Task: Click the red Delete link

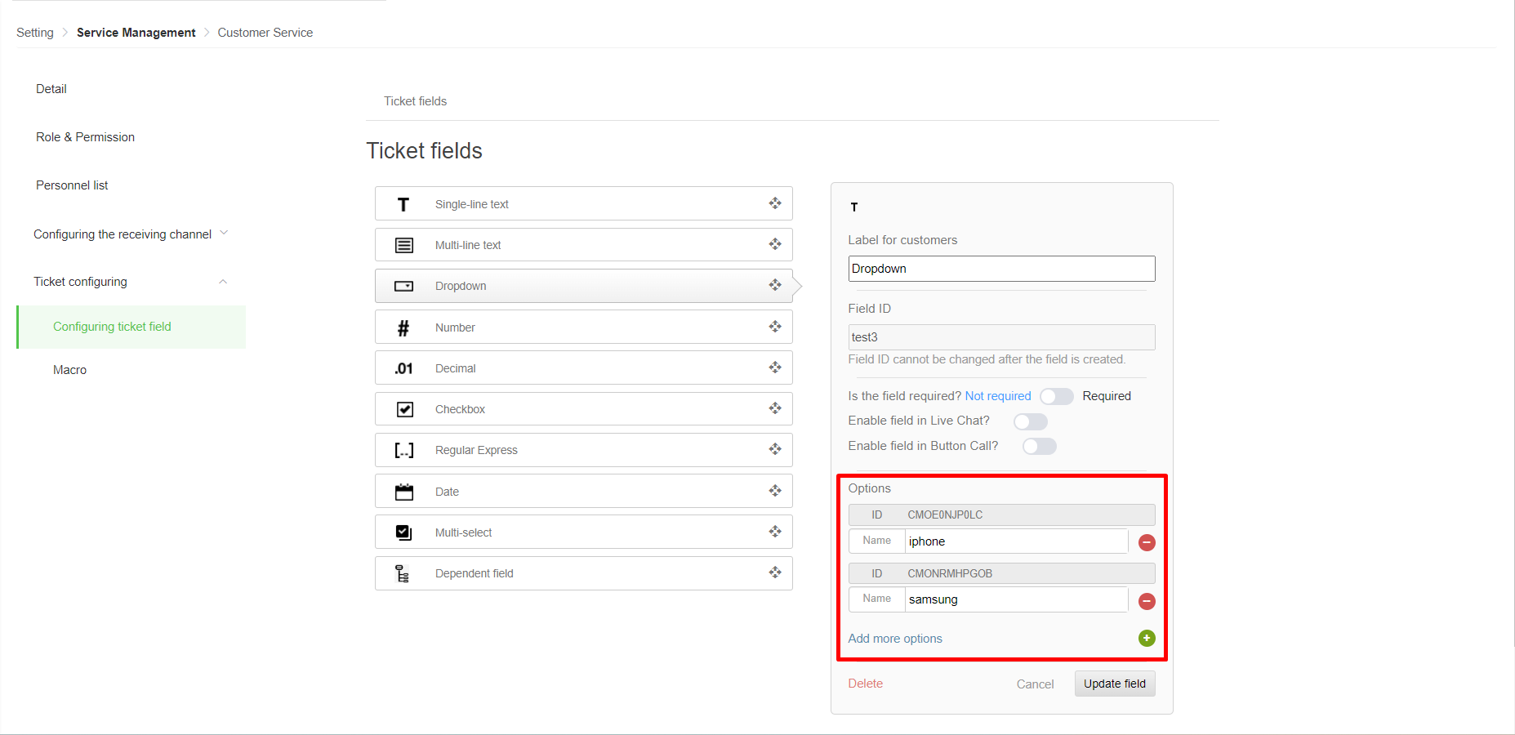Action: (x=865, y=684)
